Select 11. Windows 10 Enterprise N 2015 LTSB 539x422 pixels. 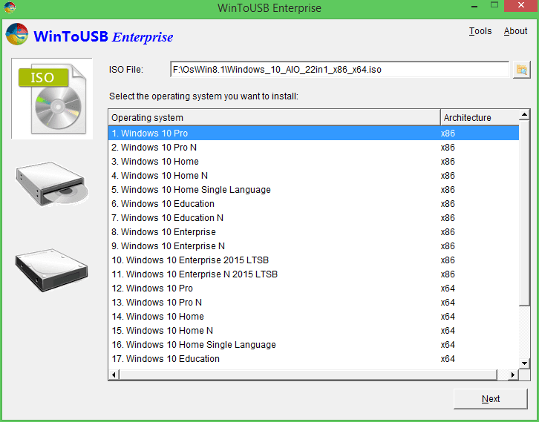point(313,274)
